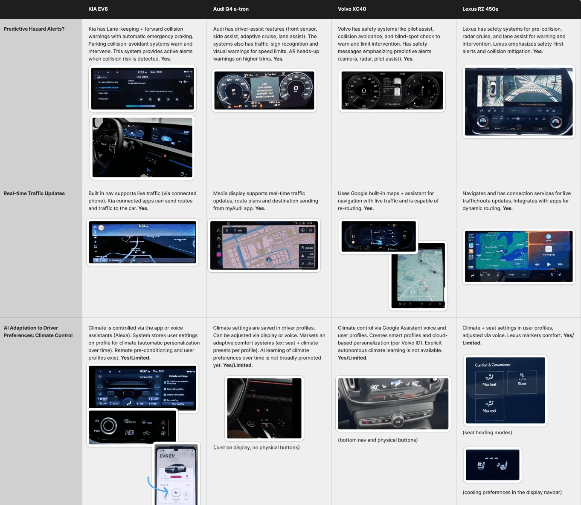
Task: Click the Audi Q4 e-tron column header
Action: pyautogui.click(x=231, y=9)
